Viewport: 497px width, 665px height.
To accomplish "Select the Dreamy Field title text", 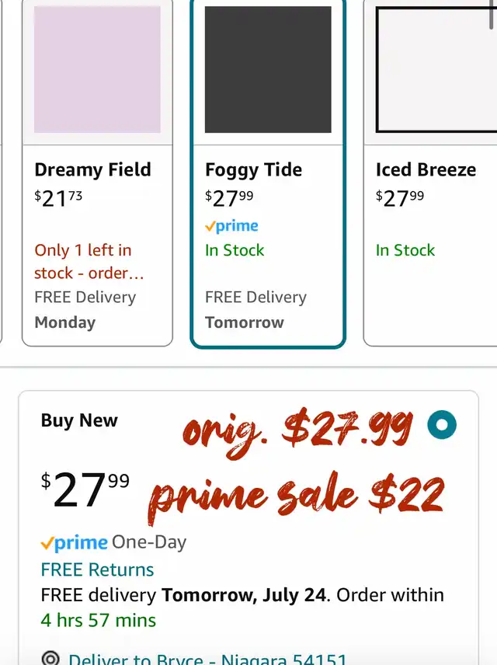I will (x=93, y=169).
